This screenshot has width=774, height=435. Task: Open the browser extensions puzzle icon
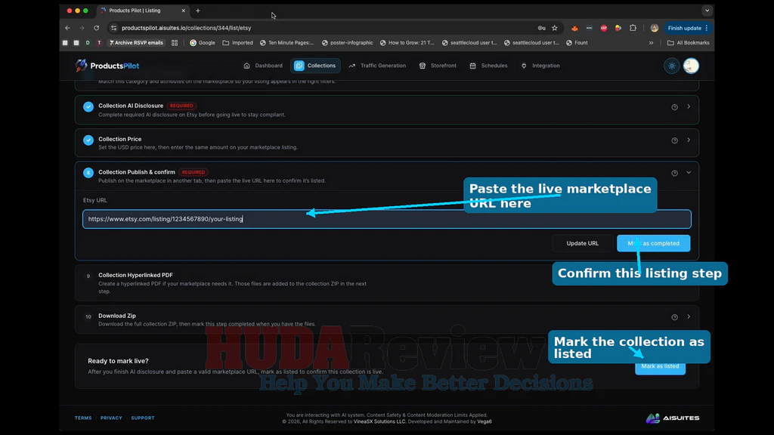[x=633, y=28]
